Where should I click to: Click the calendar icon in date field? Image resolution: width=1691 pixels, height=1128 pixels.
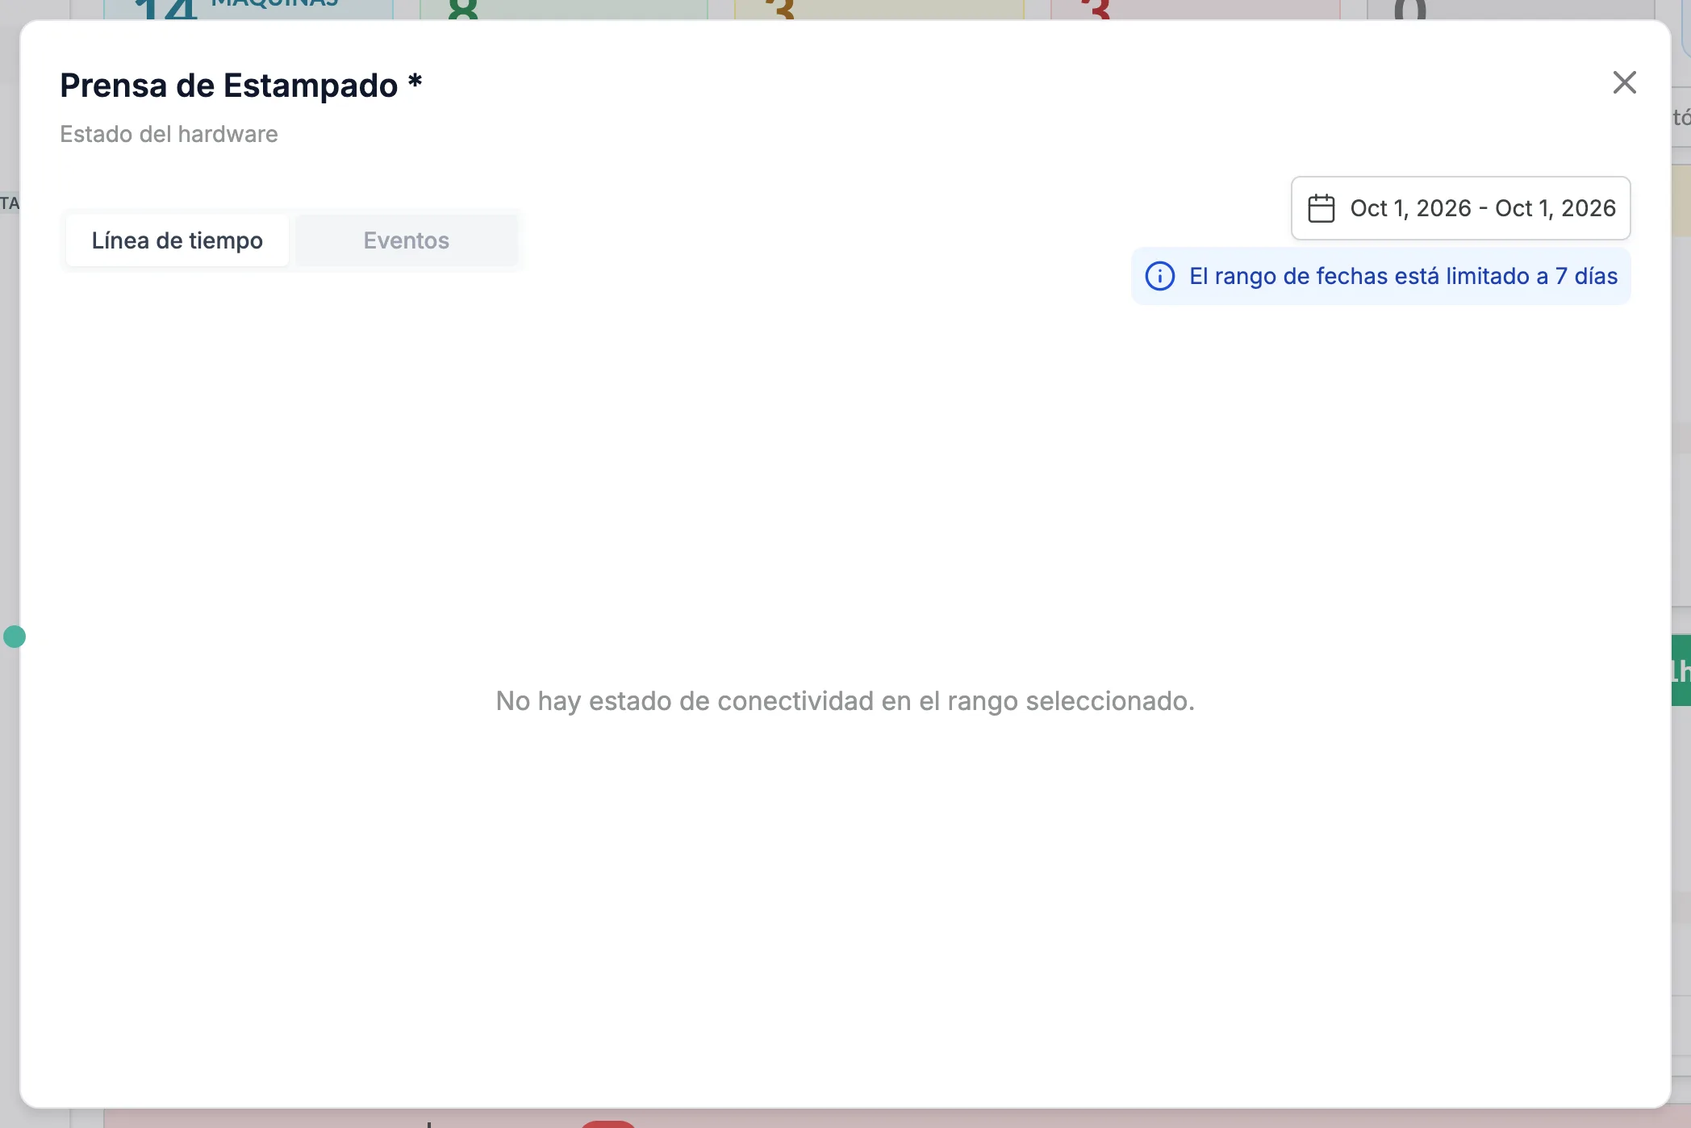coord(1321,208)
